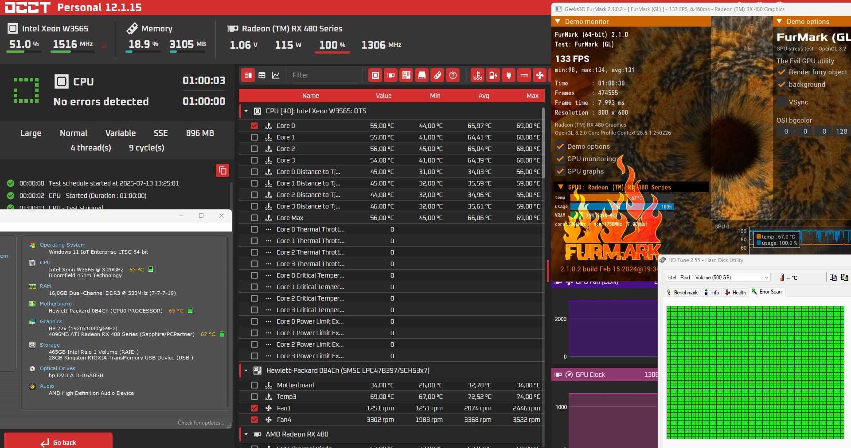This screenshot has height=448, width=851.
Task: Toggle FurMark GPU graphs checkbox
Action: pos(560,171)
